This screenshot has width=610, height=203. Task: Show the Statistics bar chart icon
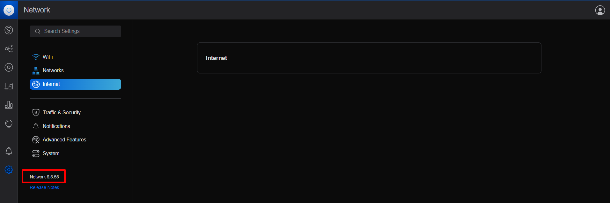click(x=9, y=105)
